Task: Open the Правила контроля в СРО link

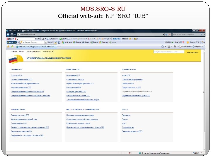Action: click(20, 115)
